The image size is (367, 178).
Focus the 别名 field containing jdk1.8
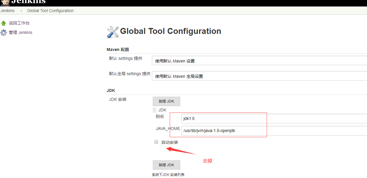274,119
